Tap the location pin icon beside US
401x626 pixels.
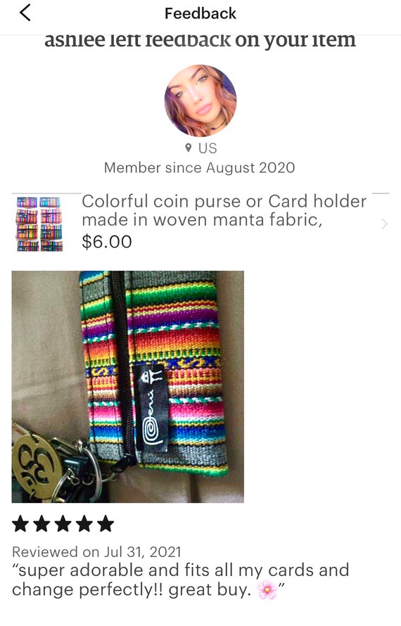click(x=188, y=148)
